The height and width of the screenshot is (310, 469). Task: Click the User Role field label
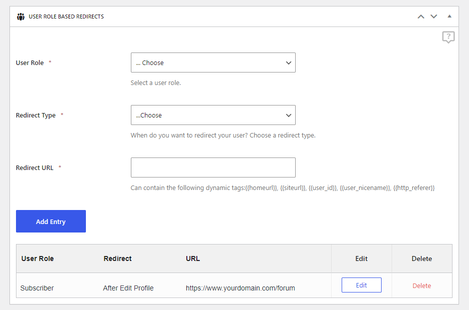tap(29, 63)
